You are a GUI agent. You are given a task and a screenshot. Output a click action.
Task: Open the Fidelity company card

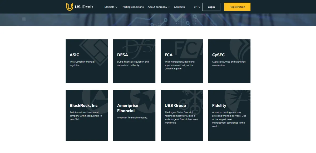pos(229,115)
